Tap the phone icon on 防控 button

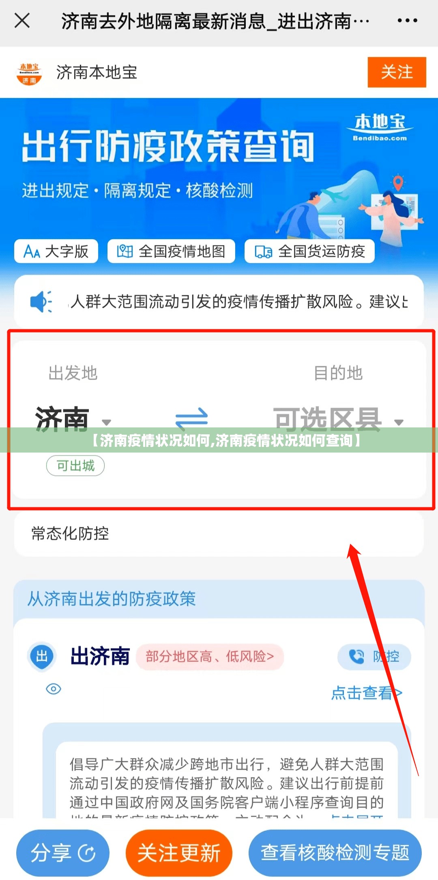coord(357,657)
